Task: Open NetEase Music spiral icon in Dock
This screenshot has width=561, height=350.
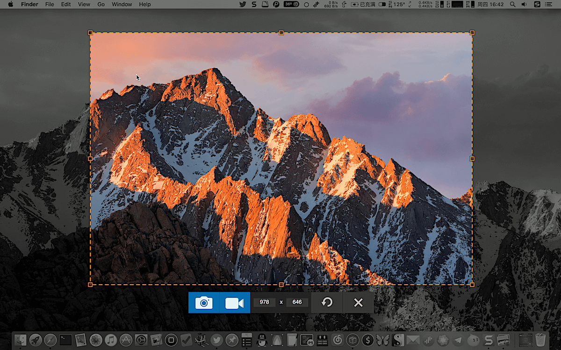Action: coord(337,340)
